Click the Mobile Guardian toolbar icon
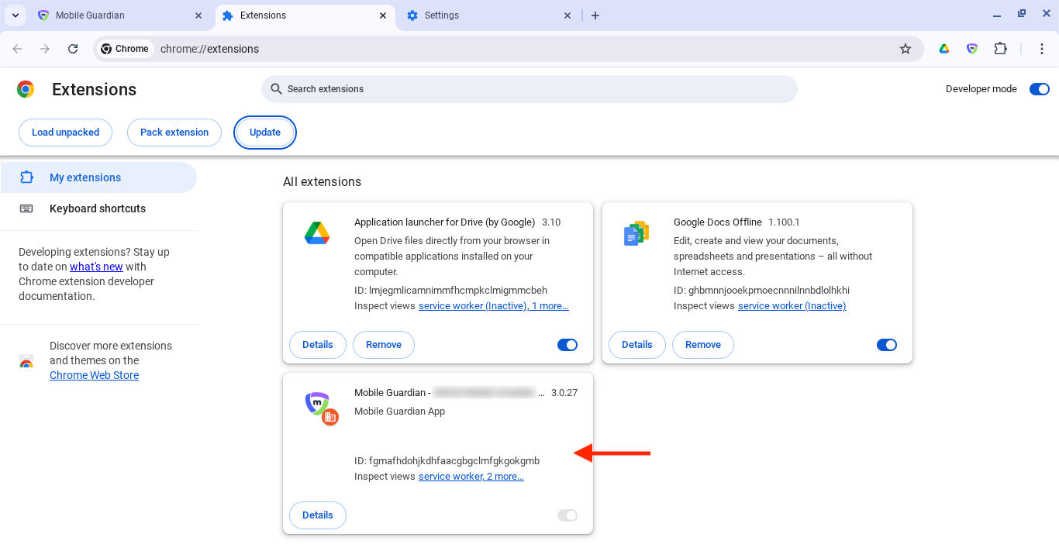 [x=972, y=49]
